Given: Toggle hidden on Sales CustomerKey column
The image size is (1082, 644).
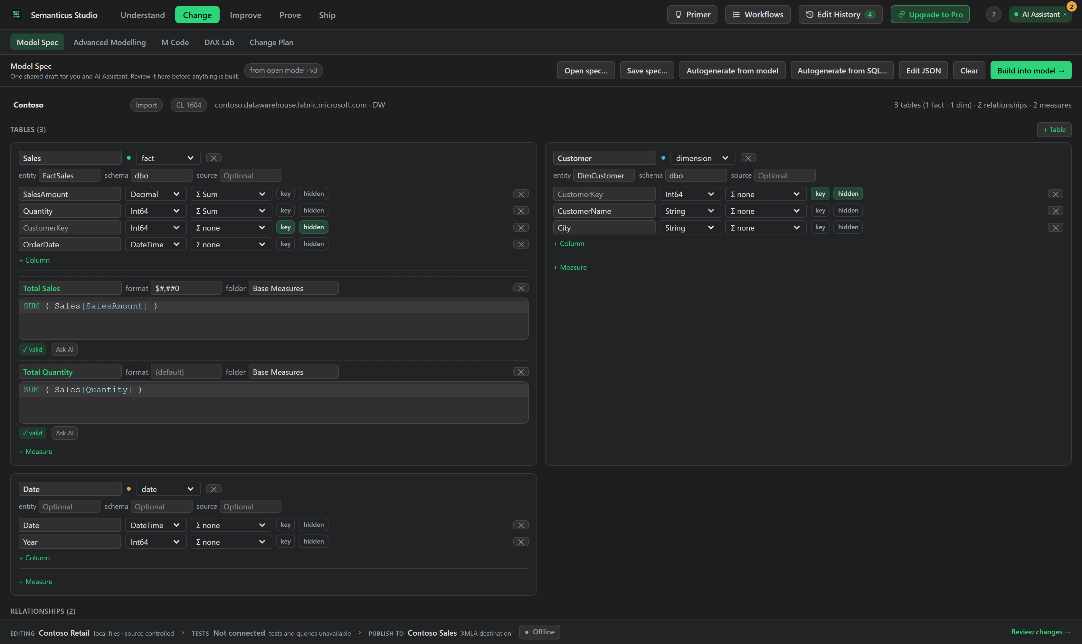Looking at the screenshot, I should point(313,227).
